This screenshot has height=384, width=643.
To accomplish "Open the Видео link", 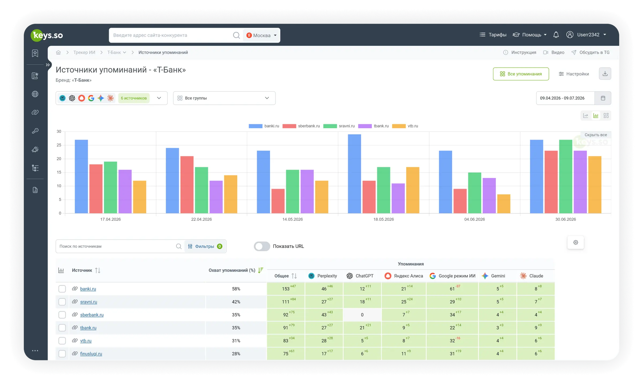I will [x=554, y=53].
